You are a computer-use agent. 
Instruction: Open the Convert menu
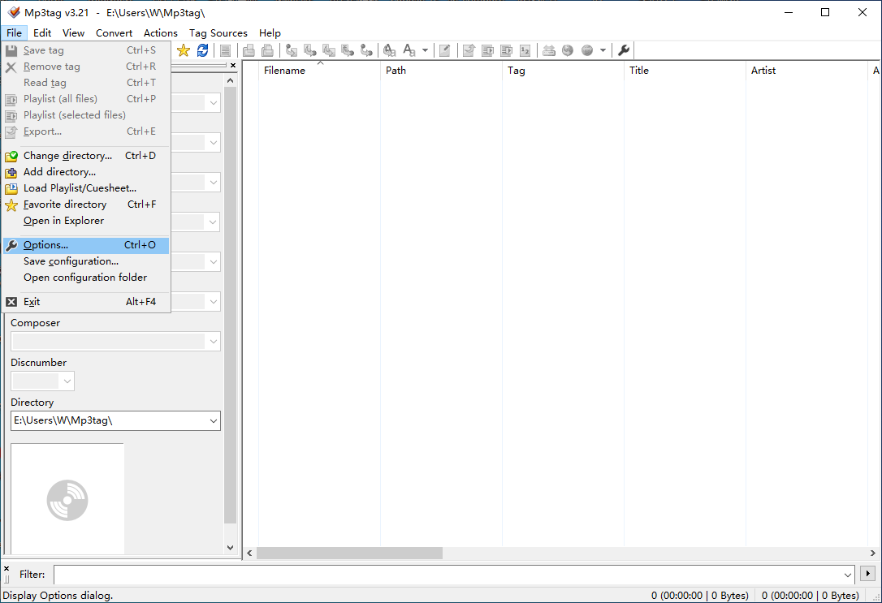click(115, 33)
